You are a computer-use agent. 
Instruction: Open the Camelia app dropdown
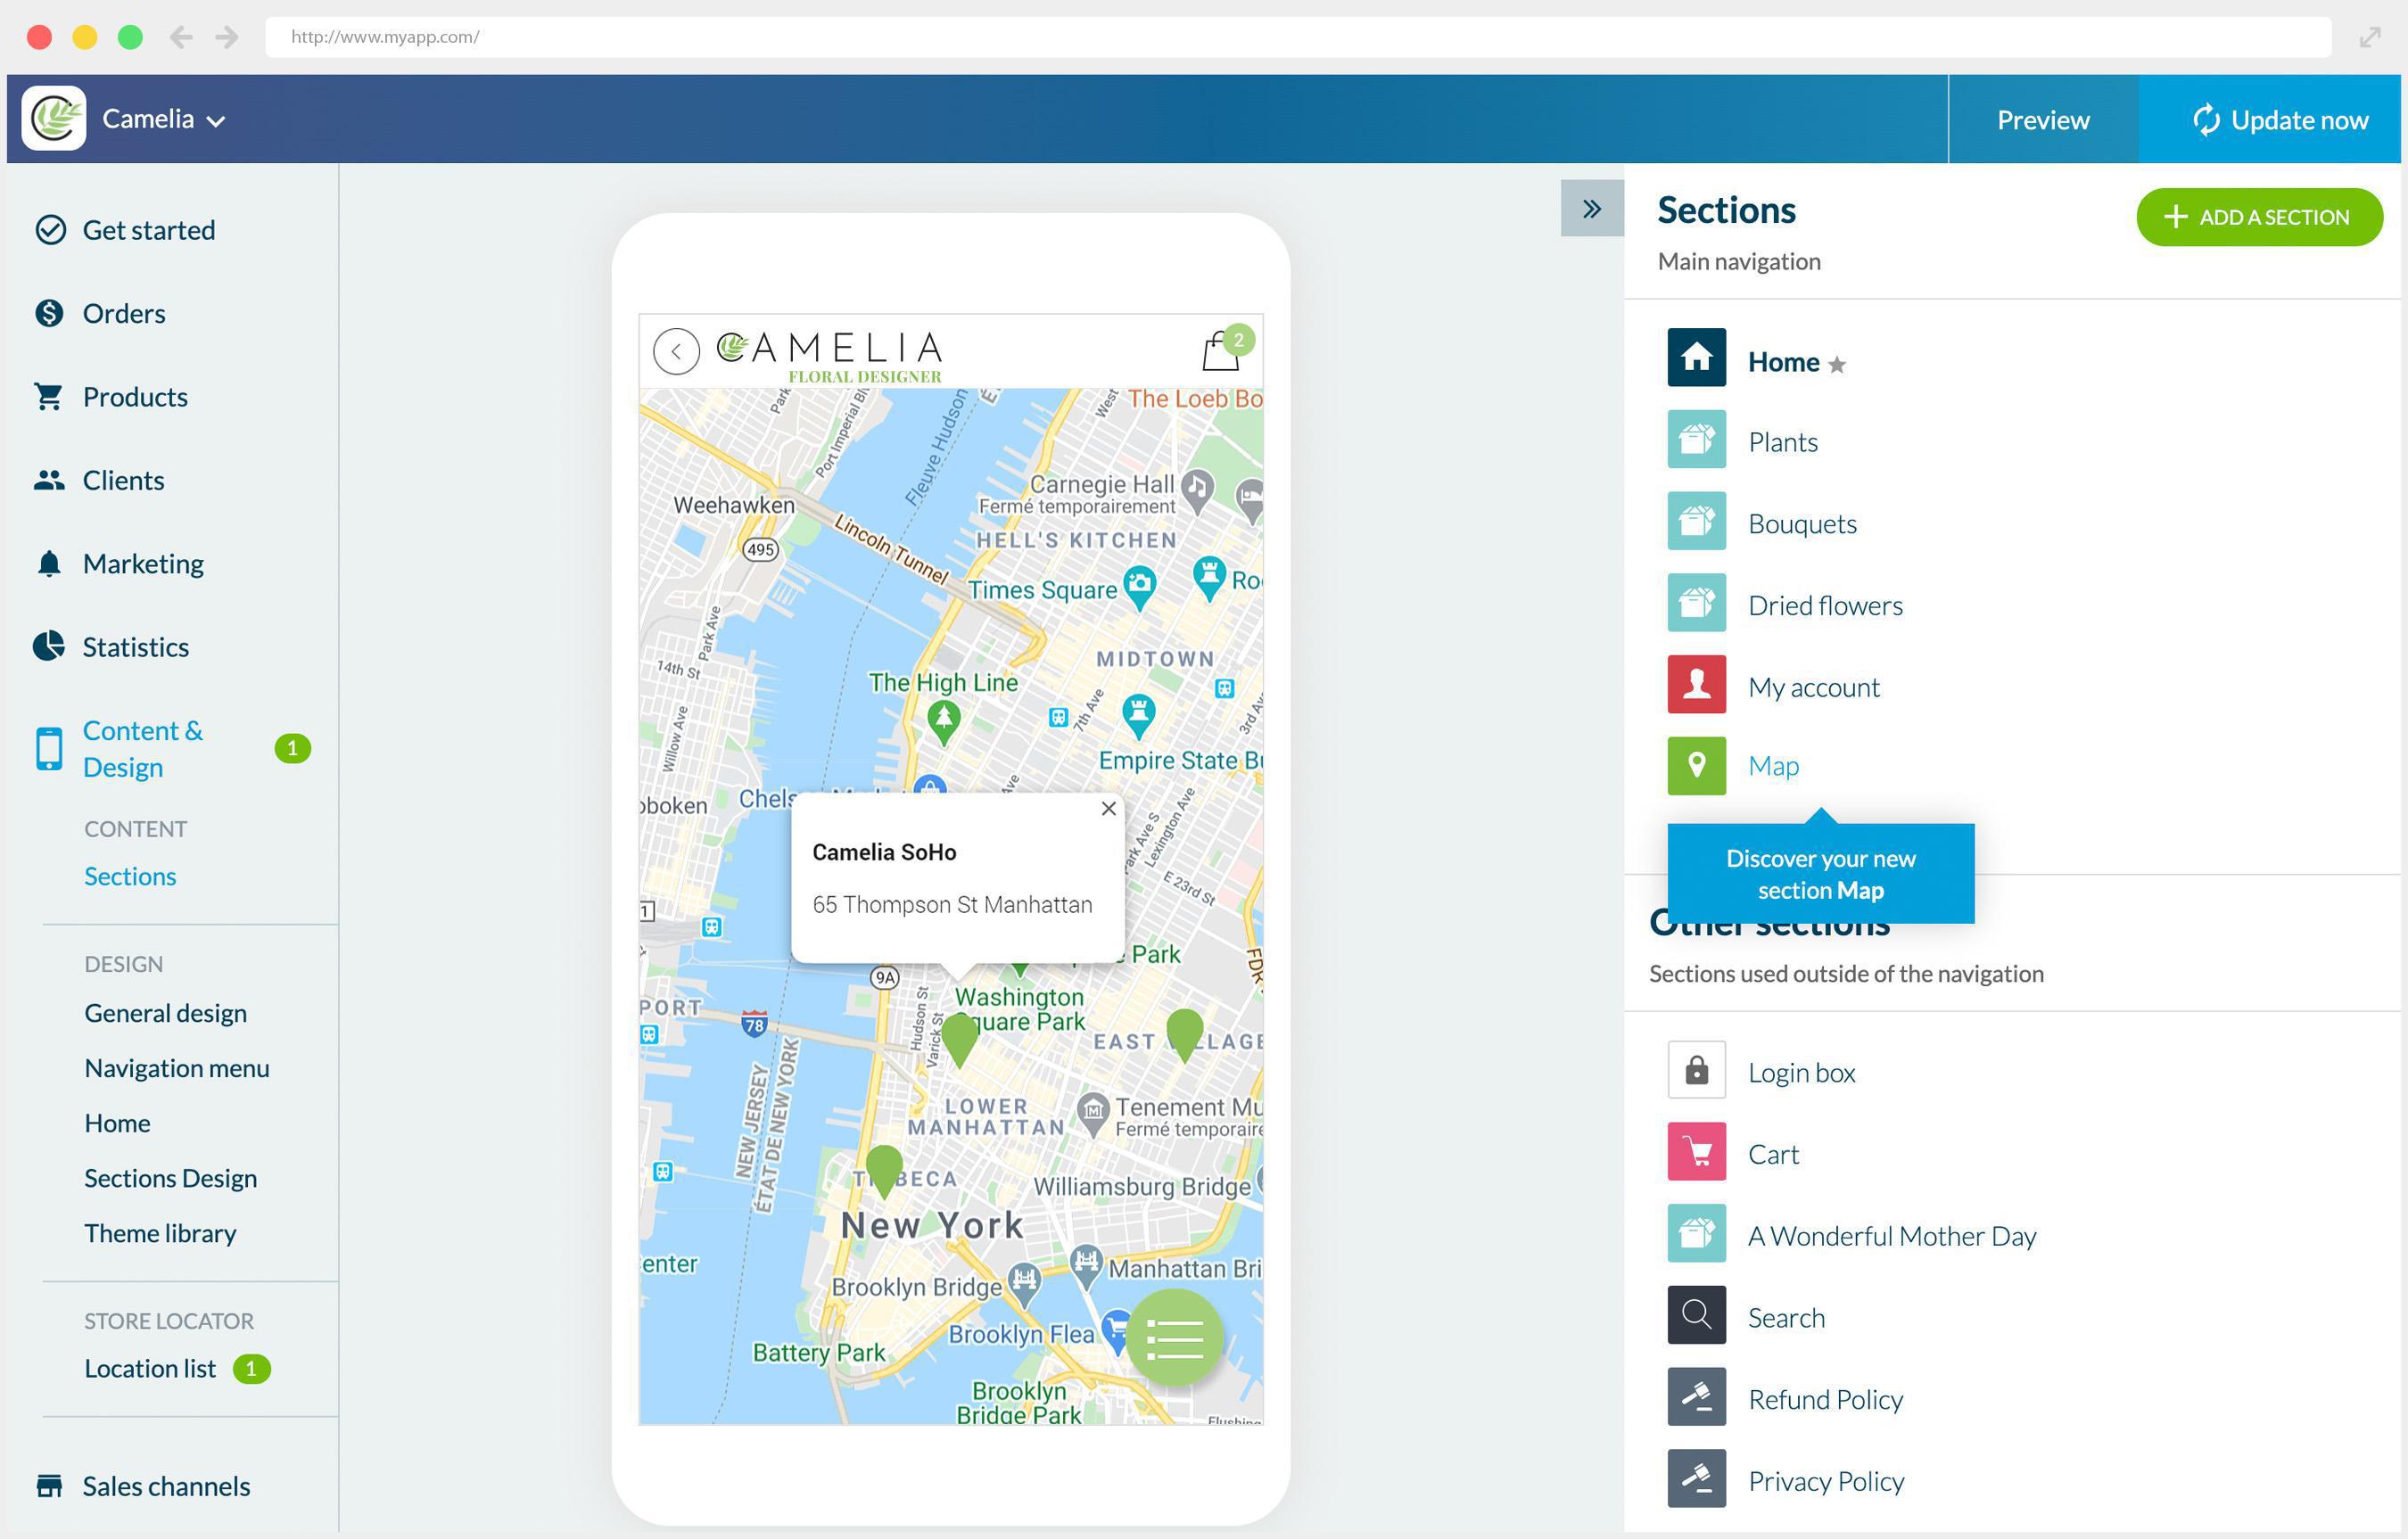coord(163,119)
